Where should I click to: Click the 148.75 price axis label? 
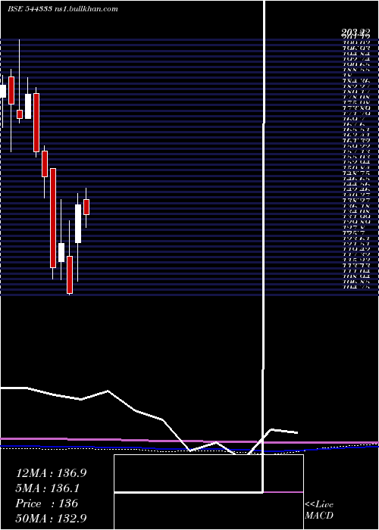pos(356,173)
